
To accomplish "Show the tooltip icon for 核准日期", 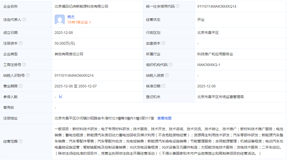I will [163, 86].
